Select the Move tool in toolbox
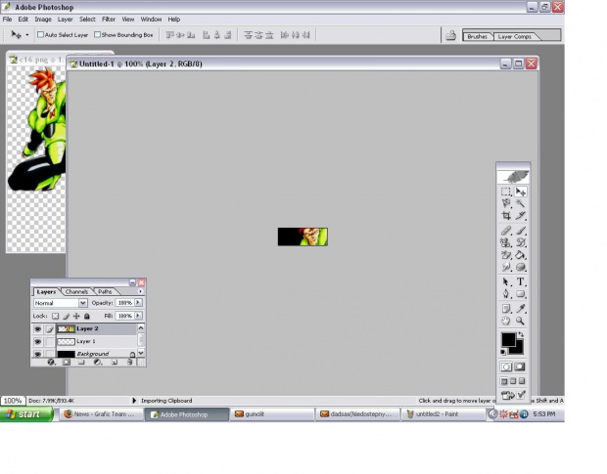 click(520, 192)
